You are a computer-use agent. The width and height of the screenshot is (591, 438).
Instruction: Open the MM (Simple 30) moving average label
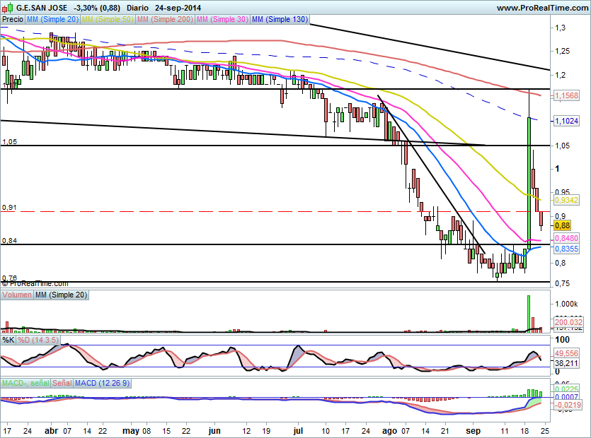222,20
